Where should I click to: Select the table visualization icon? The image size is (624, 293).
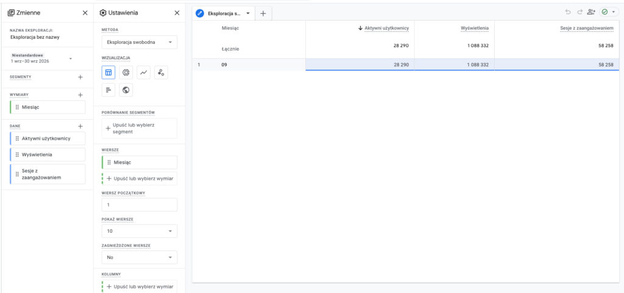108,73
